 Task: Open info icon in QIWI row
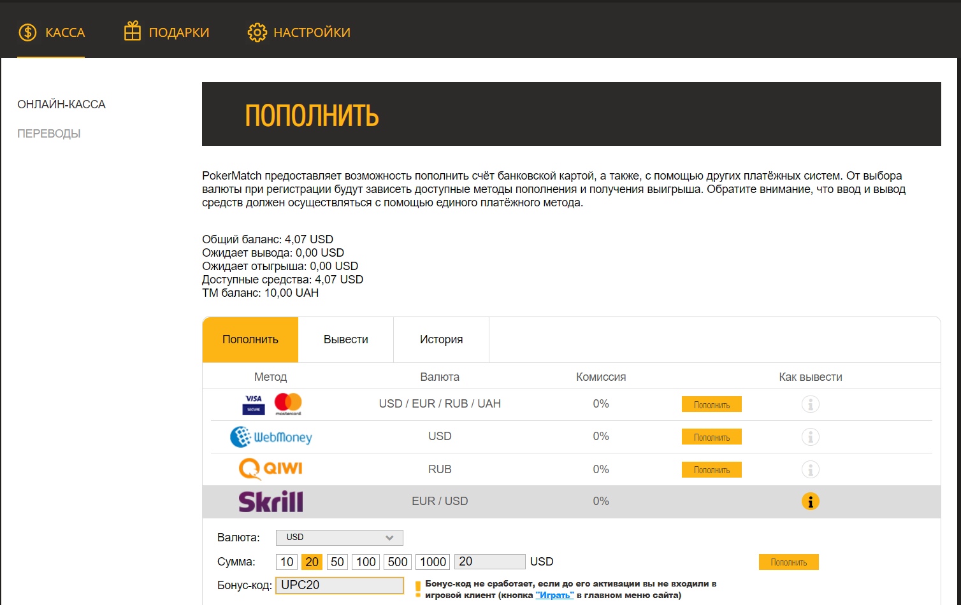pyautogui.click(x=810, y=470)
